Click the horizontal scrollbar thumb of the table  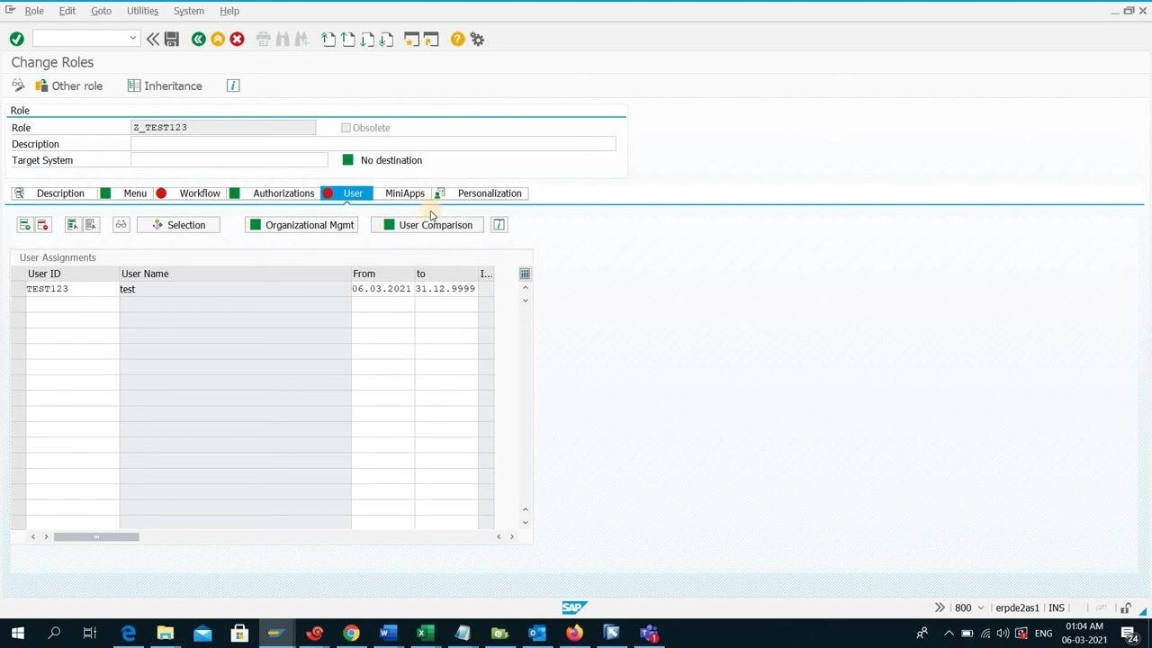pos(96,536)
